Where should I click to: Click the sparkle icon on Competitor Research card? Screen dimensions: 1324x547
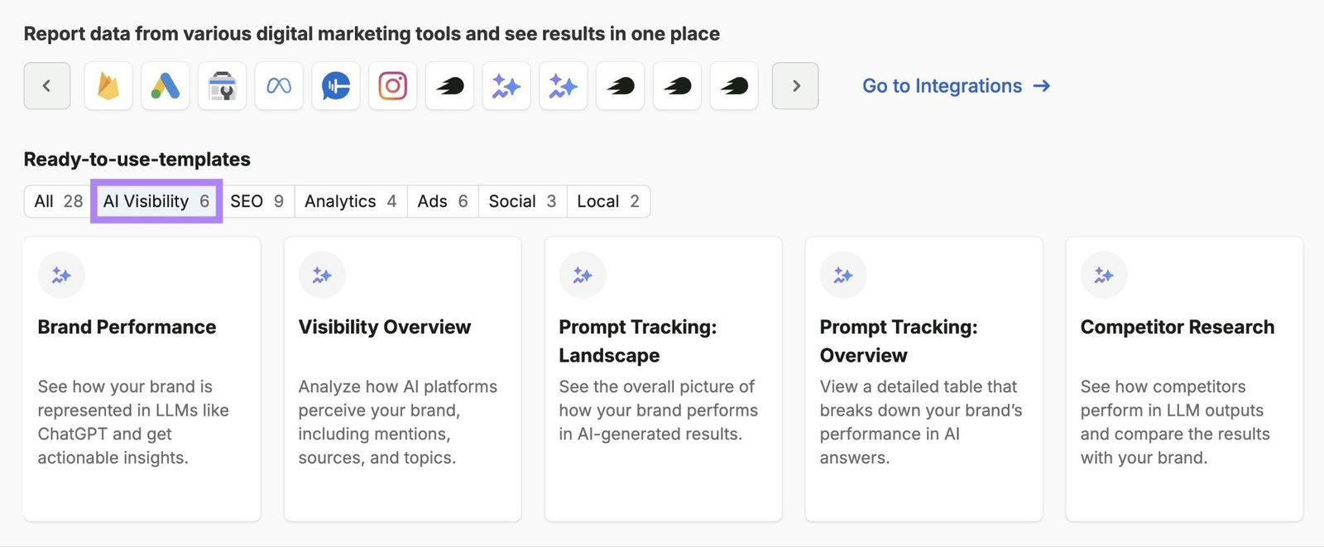coord(1104,275)
